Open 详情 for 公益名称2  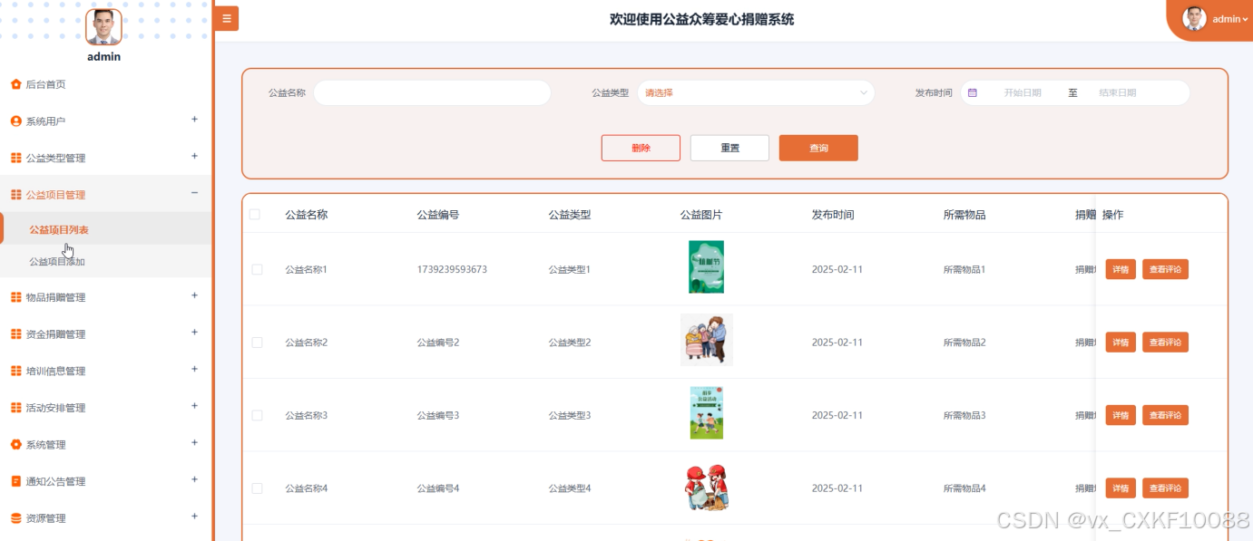click(x=1121, y=343)
